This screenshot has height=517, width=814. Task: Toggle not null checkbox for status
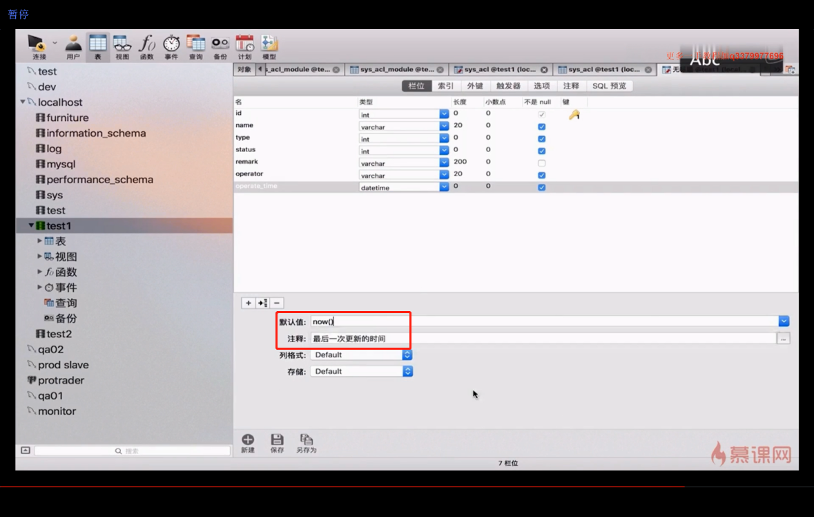(541, 151)
